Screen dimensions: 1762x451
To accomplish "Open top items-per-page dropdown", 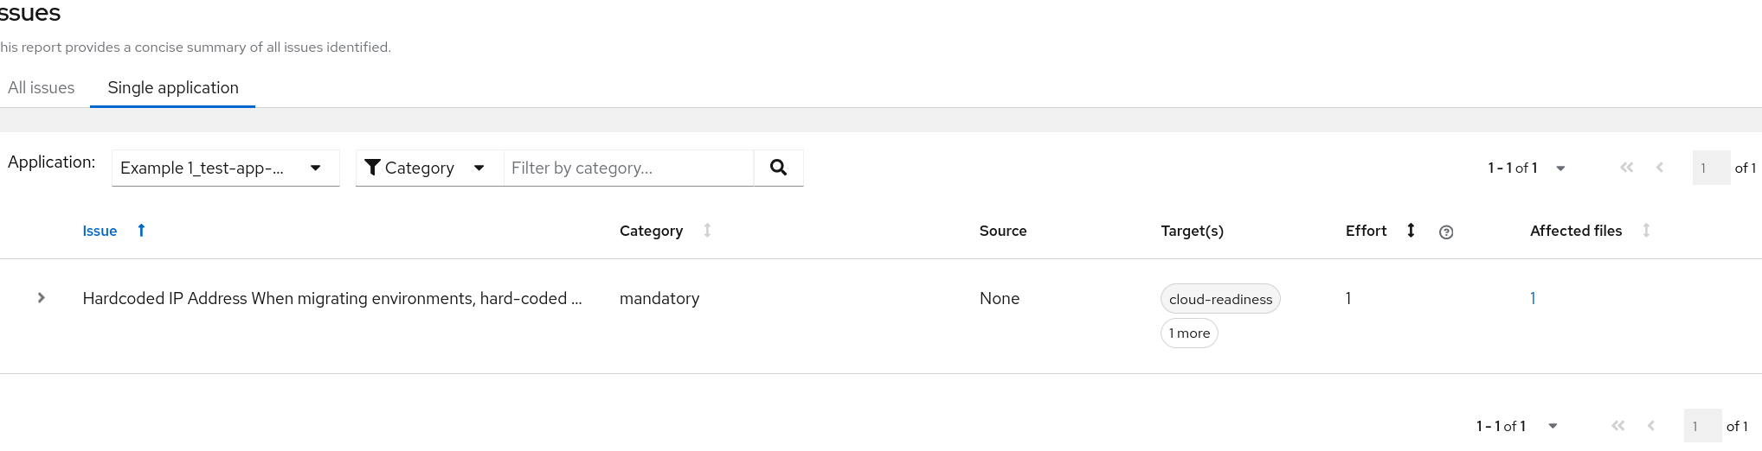I will pyautogui.click(x=1527, y=168).
